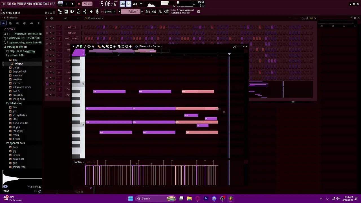Screen dimensions: 361x203
Task: Open the newer version available notice
Action: (x=182, y=12)
